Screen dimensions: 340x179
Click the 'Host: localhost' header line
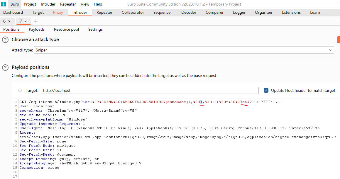coord(37,106)
